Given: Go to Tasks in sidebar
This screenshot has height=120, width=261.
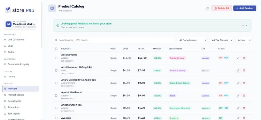Looking at the screenshot, I should coord(11,52).
